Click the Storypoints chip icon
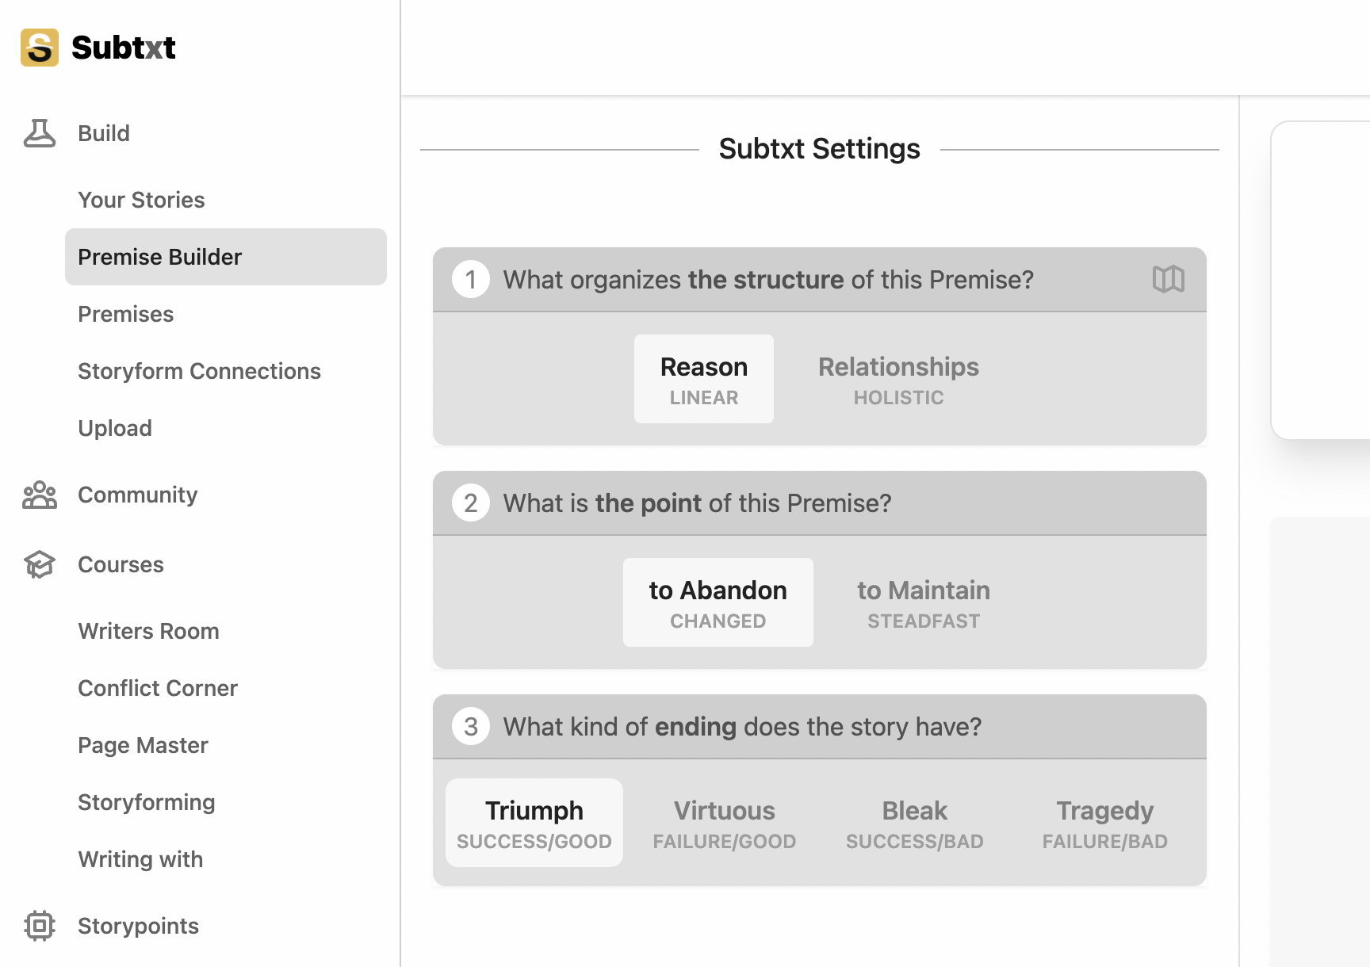This screenshot has width=1370, height=967. pyautogui.click(x=40, y=926)
